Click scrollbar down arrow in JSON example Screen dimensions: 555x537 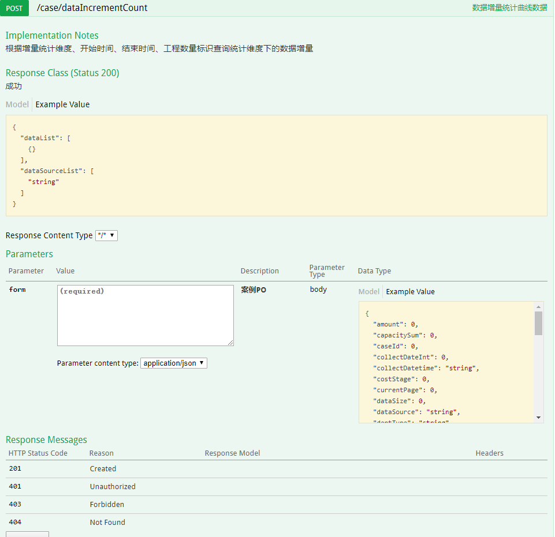pos(538,418)
